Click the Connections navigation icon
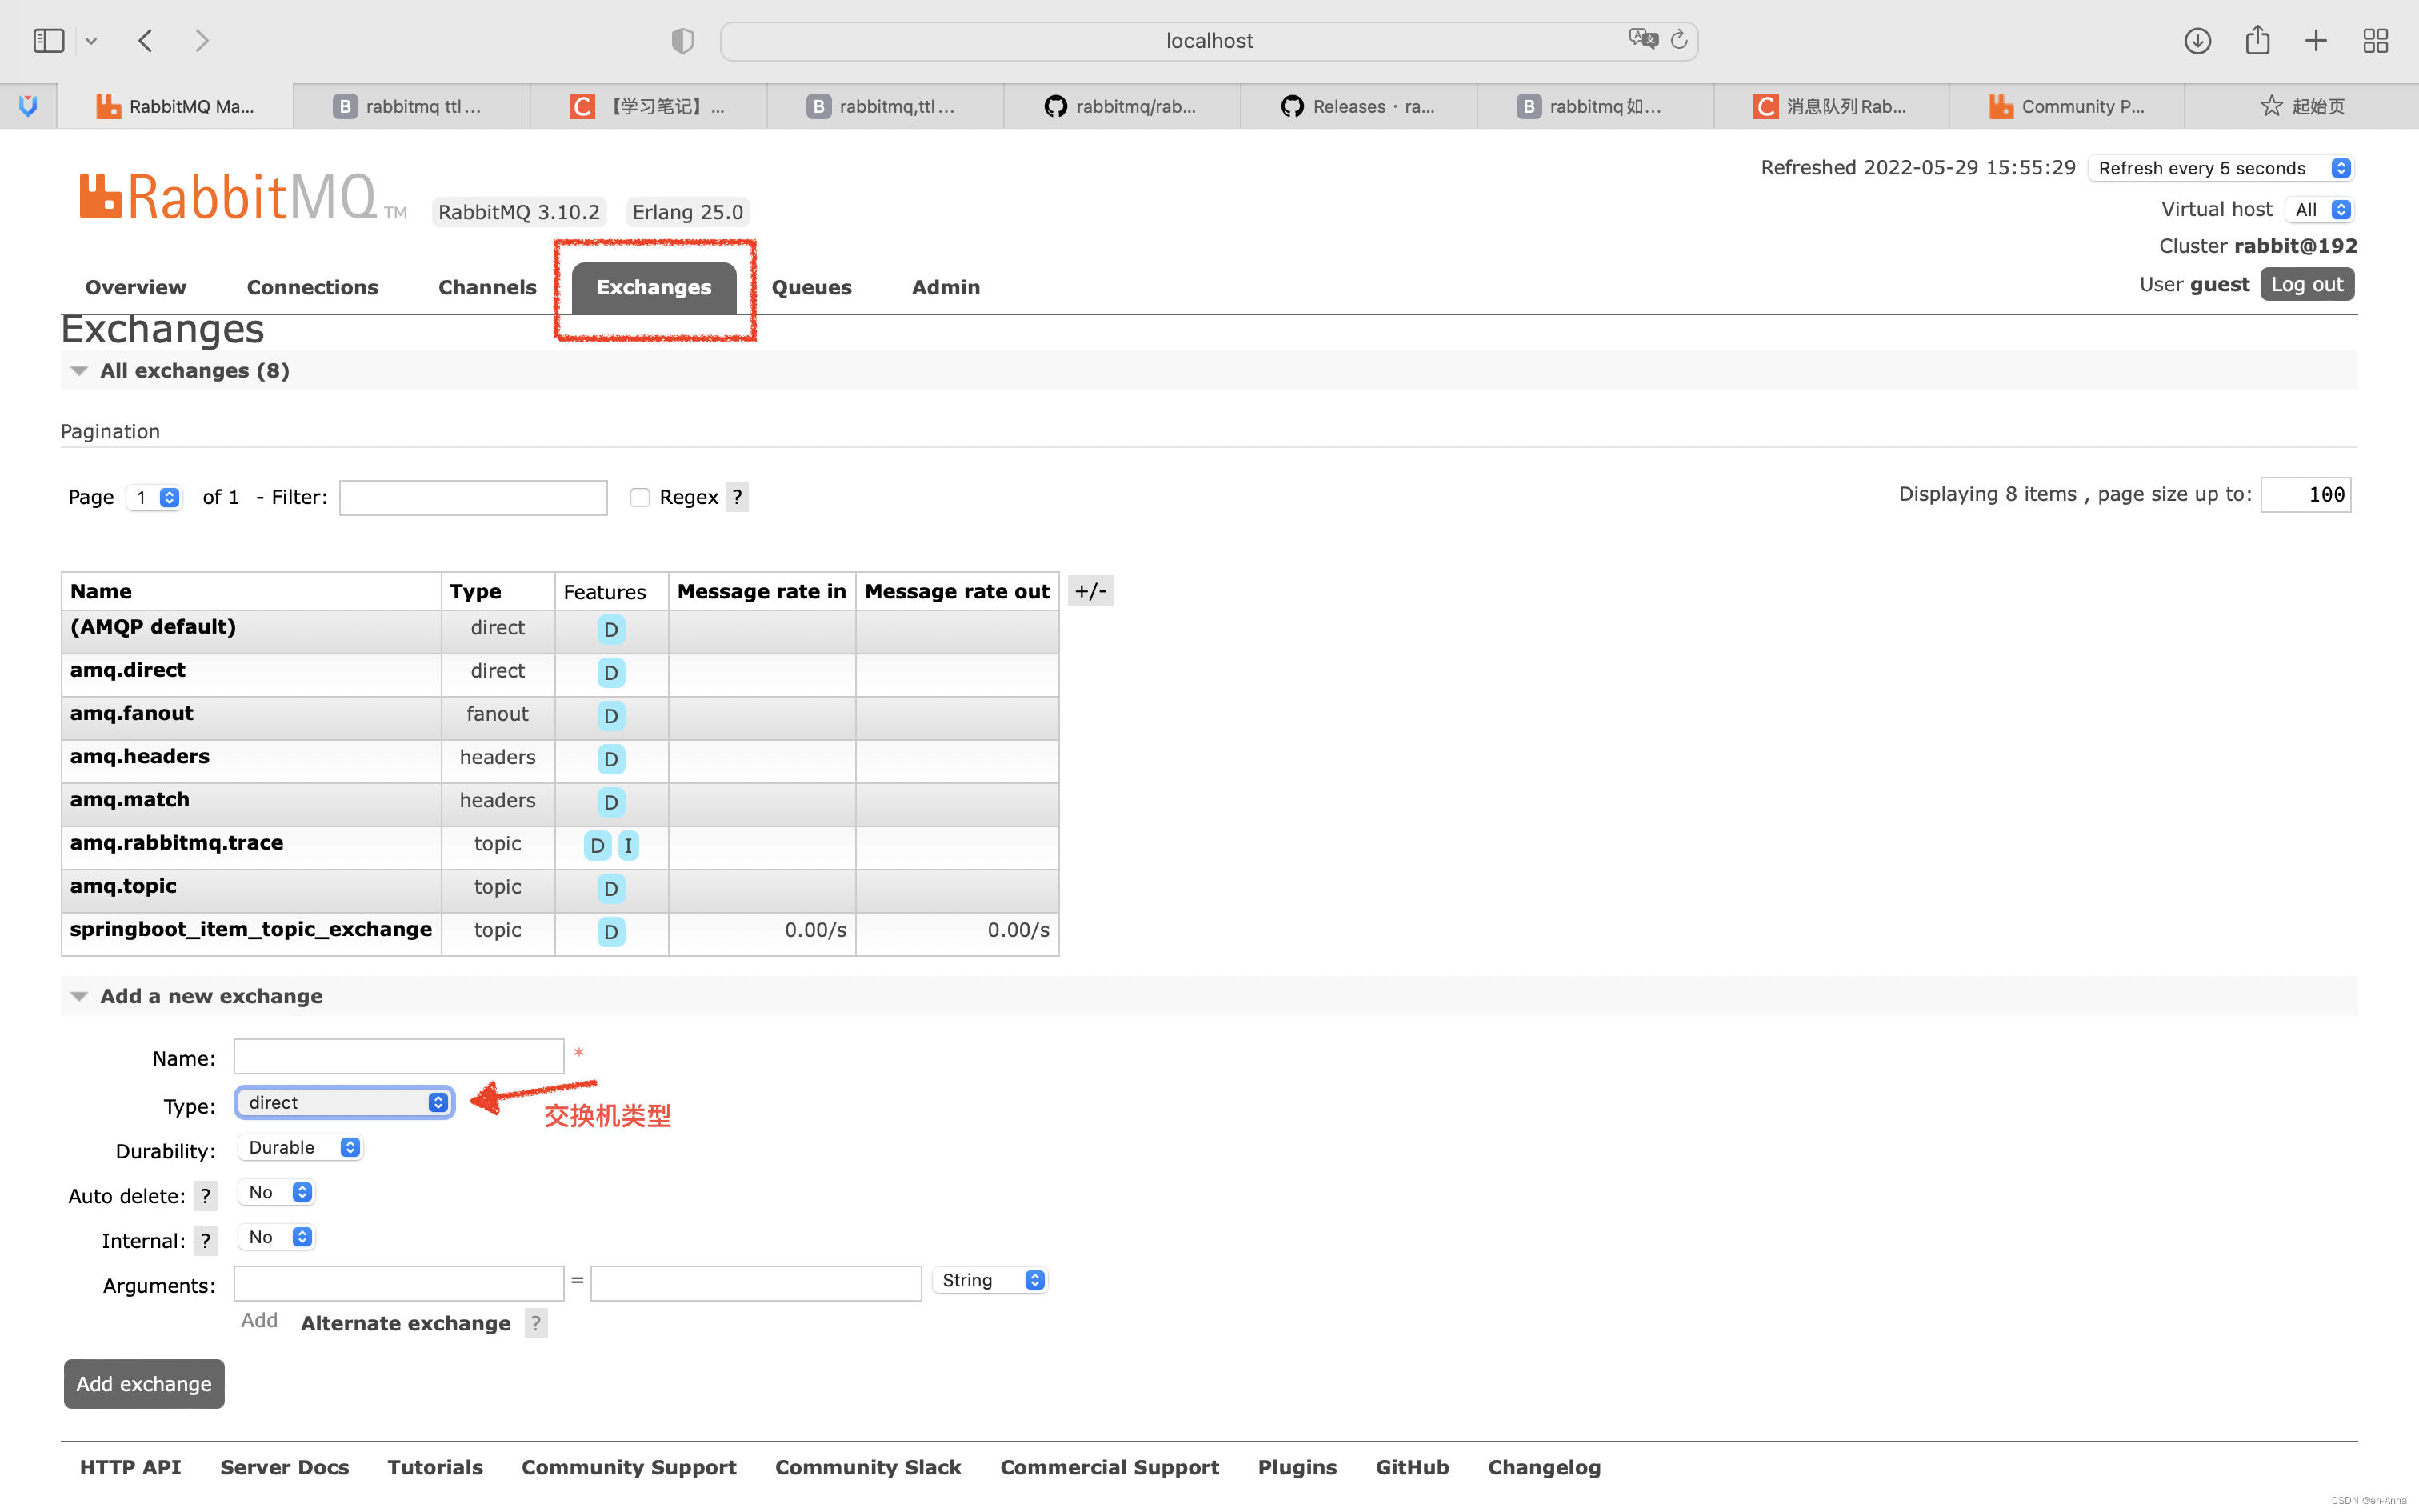 click(312, 287)
